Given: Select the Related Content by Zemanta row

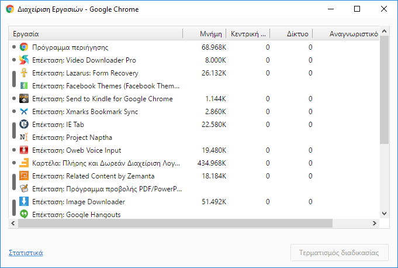Looking at the screenshot, I should click(x=194, y=176).
